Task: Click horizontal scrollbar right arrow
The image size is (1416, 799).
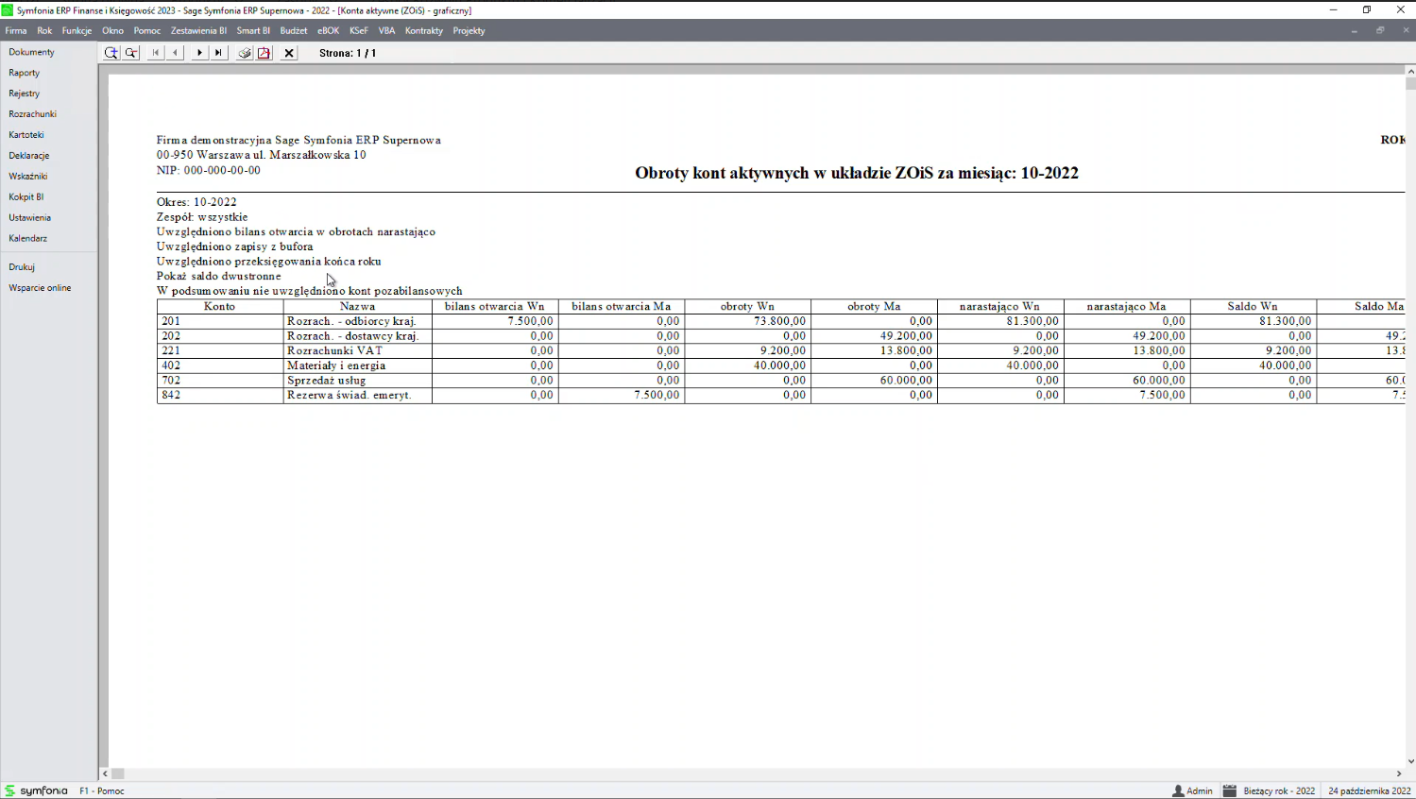Action: point(1399,773)
